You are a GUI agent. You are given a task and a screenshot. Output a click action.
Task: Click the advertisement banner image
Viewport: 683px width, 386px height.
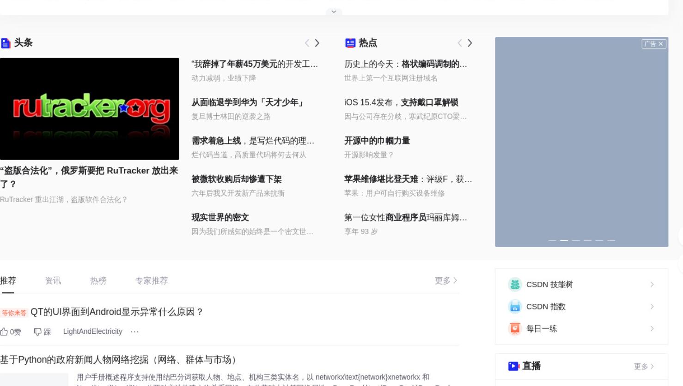[x=581, y=142]
